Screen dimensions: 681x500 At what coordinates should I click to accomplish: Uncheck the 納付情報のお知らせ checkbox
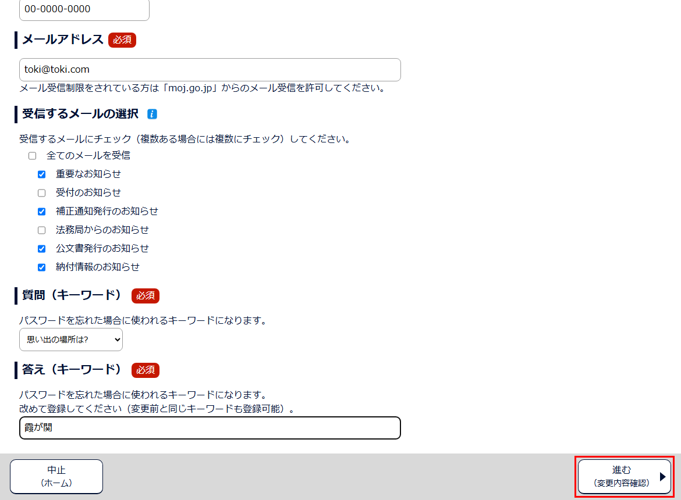click(42, 267)
